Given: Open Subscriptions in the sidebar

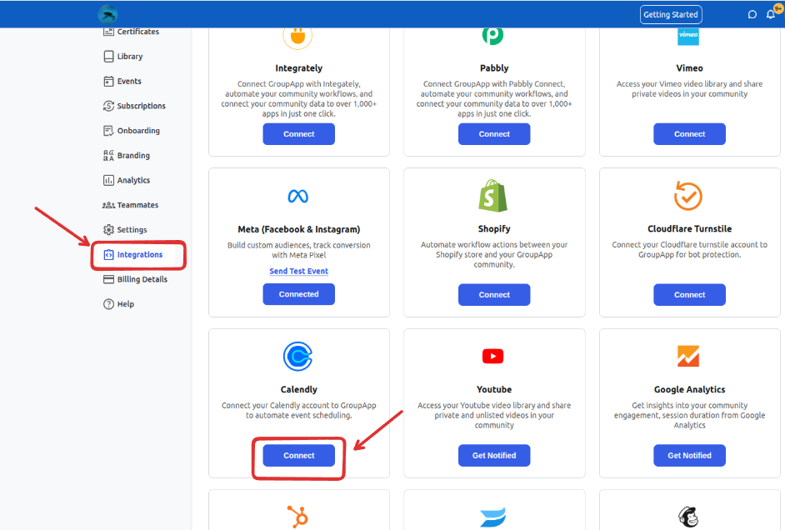Looking at the screenshot, I should click(134, 106).
